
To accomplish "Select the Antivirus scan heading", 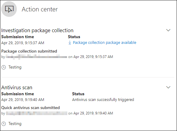I will pyautogui.click(x=17, y=87).
